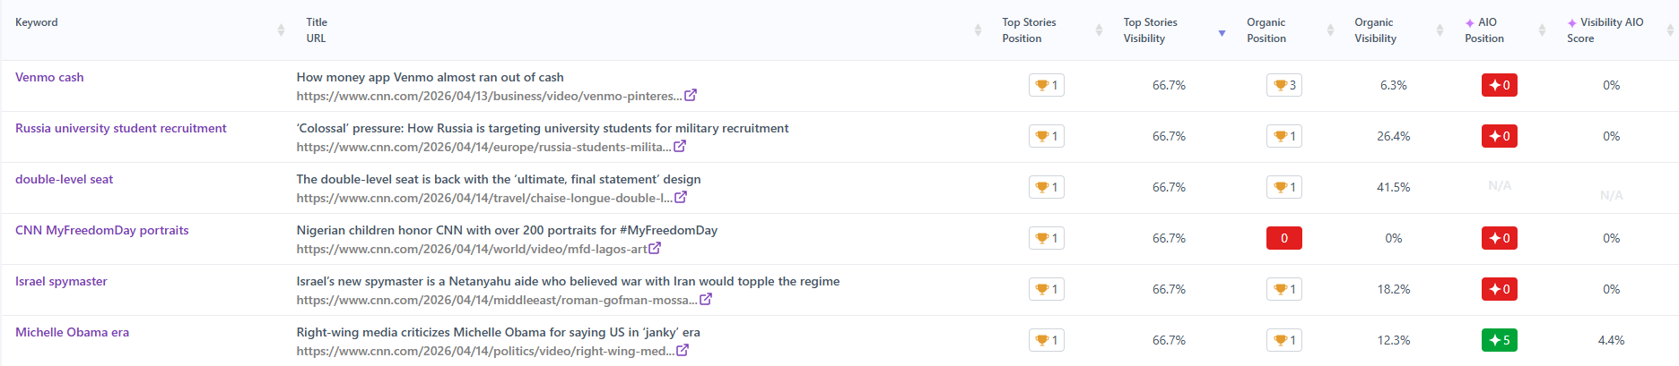This screenshot has width=1679, height=366.
Task: Open external link icon for Venmo article URL
Action: pyautogui.click(x=690, y=95)
